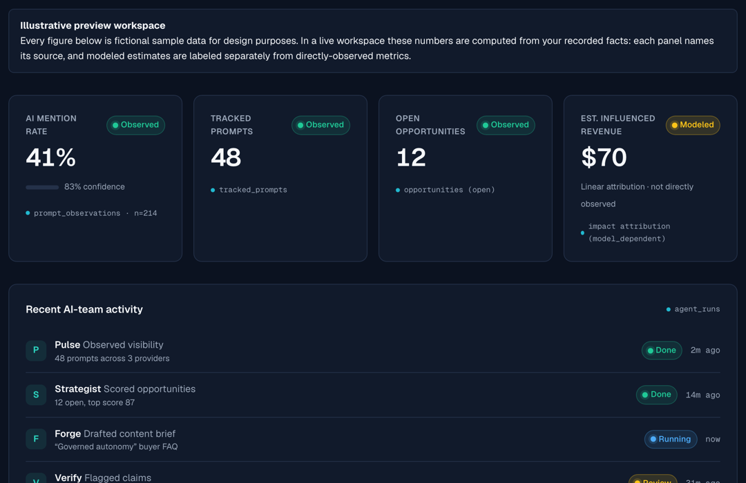Click the Strategist agent avatar icon

[x=36, y=395]
